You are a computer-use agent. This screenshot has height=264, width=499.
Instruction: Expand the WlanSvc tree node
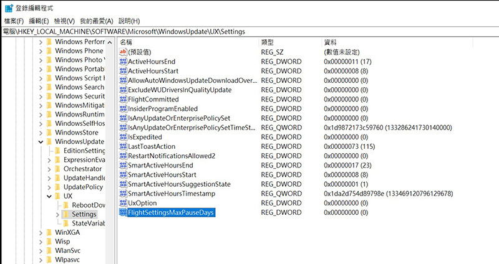(41, 251)
